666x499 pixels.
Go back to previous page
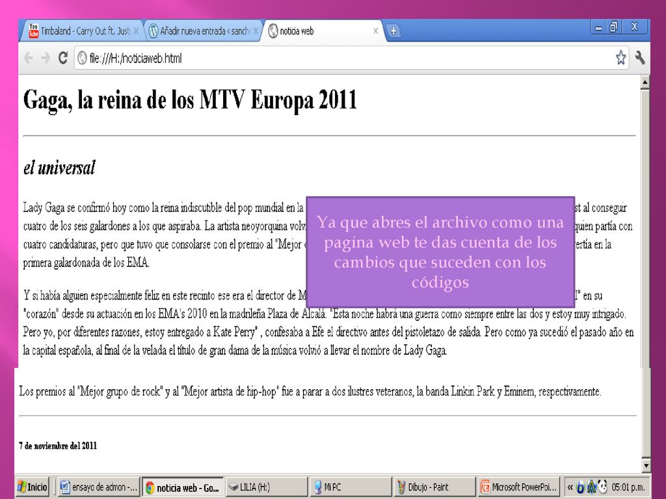click(29, 58)
